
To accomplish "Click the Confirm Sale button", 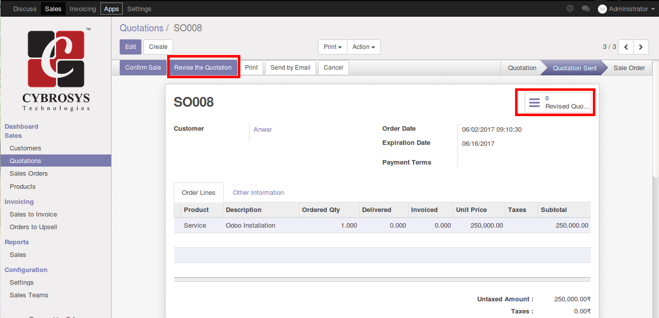I will coord(143,68).
